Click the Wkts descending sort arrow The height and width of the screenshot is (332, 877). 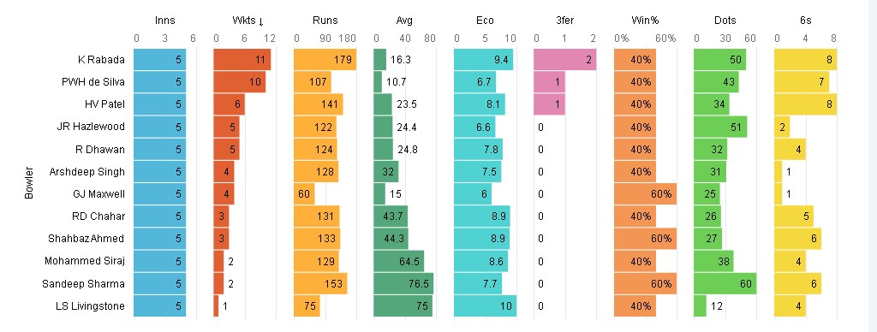click(x=261, y=21)
